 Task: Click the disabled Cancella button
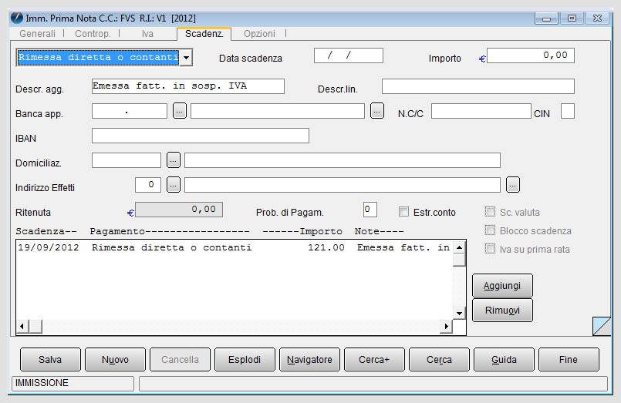tap(180, 360)
